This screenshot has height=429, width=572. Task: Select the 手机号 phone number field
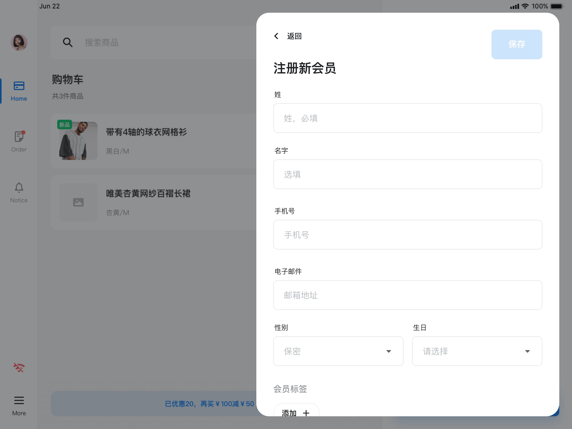[408, 235]
